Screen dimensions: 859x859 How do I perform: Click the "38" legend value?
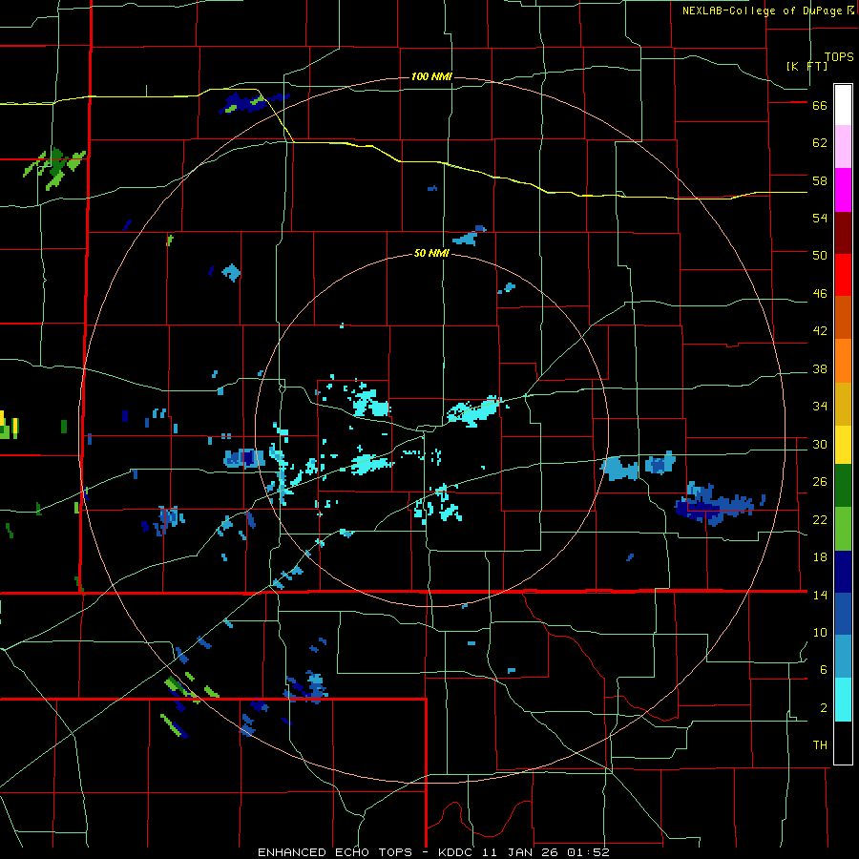point(820,369)
